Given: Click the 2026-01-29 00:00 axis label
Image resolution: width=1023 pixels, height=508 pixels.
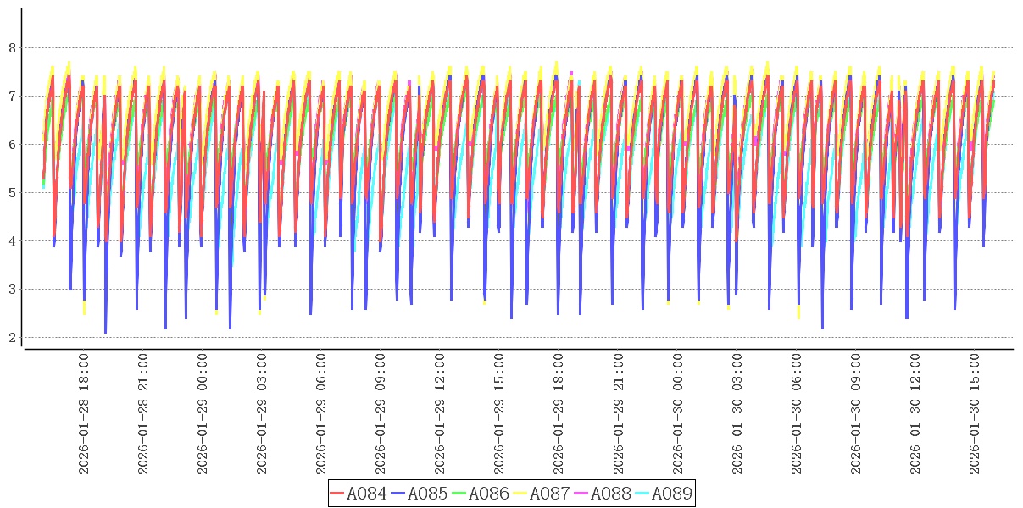Looking at the screenshot, I should (203, 414).
